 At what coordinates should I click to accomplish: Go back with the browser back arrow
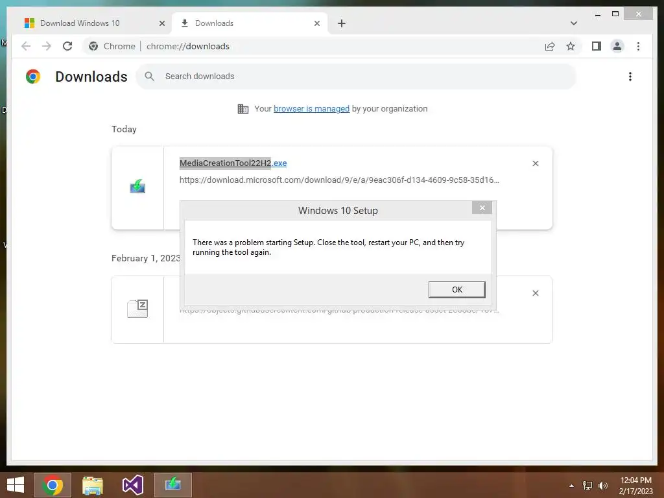26,46
